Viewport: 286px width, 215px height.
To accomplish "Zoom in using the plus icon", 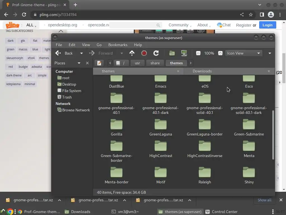I will point(220,53).
